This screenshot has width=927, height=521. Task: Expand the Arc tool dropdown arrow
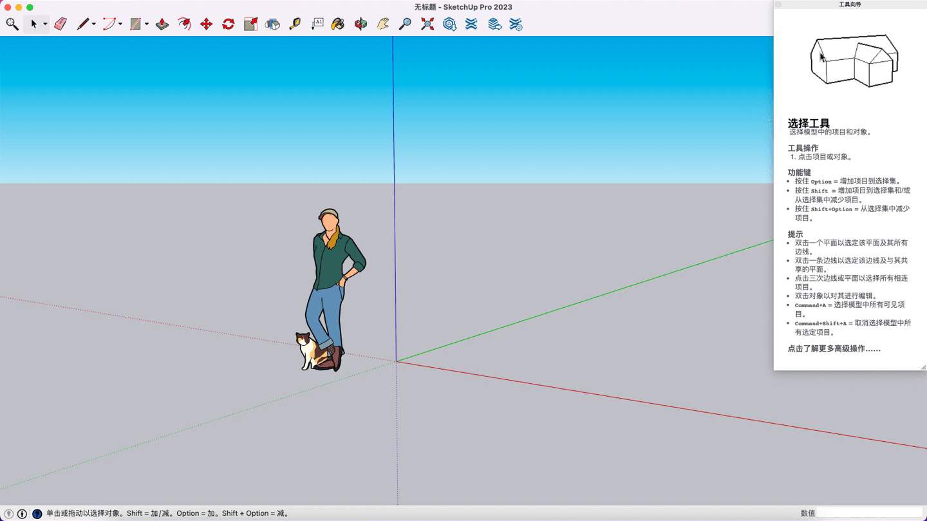click(x=120, y=24)
